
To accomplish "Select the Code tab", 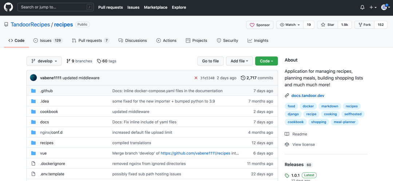I will coord(16,40).
